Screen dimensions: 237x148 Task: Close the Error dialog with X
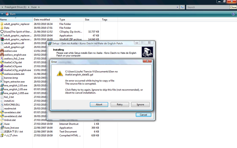pyautogui.click(x=147, y=61)
